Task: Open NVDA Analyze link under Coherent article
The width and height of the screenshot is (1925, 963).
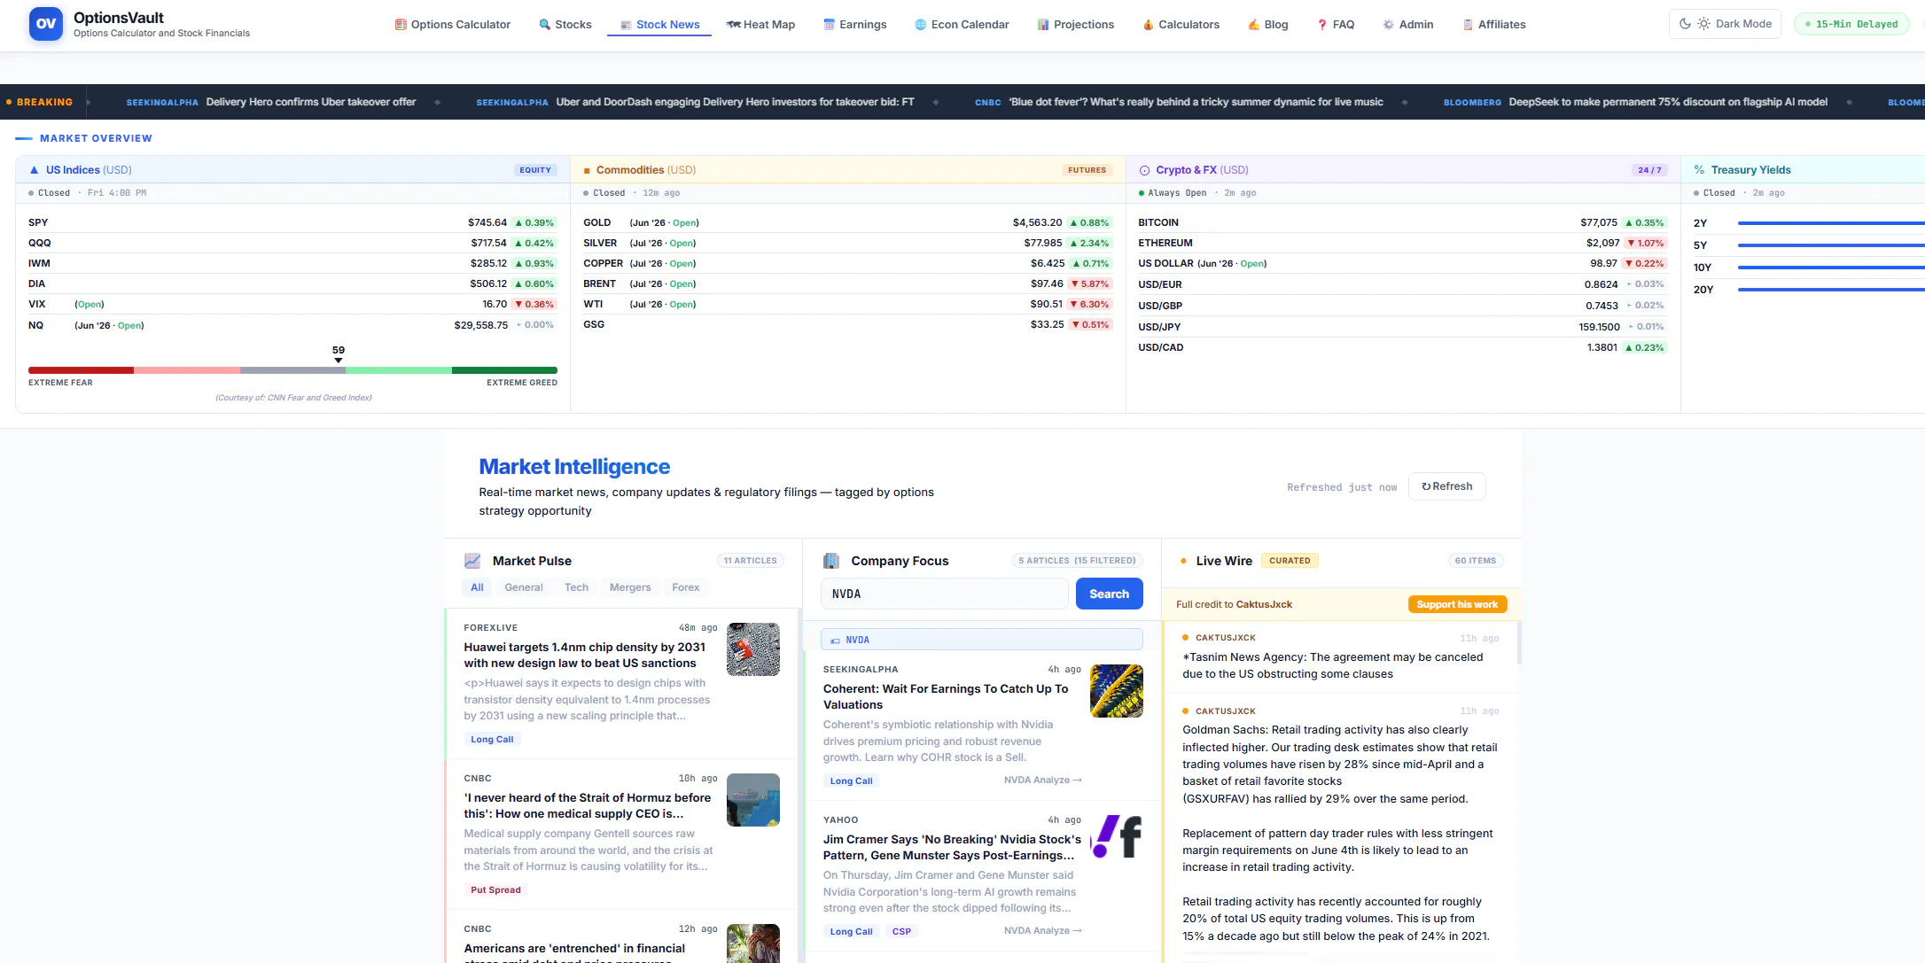Action: [1043, 780]
